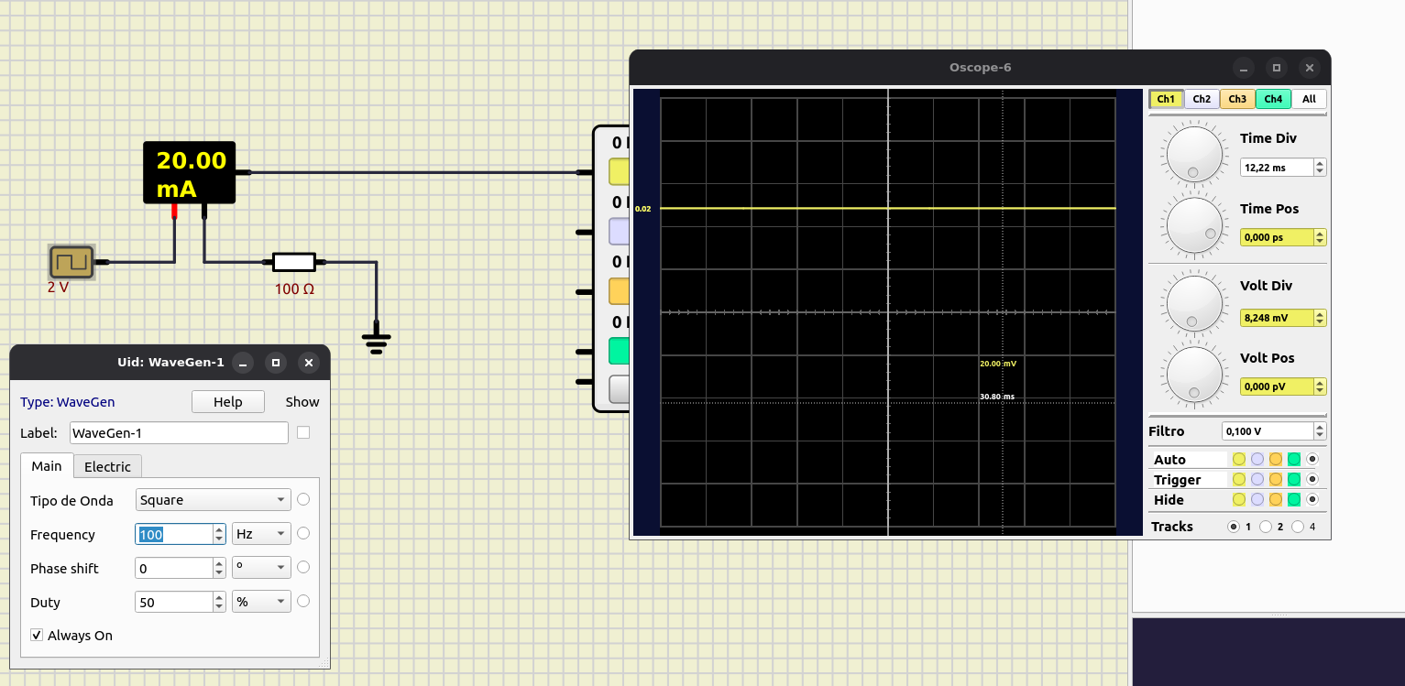1405x686 pixels.
Task: Click the 100 Ω resistor component
Action: click(294, 261)
